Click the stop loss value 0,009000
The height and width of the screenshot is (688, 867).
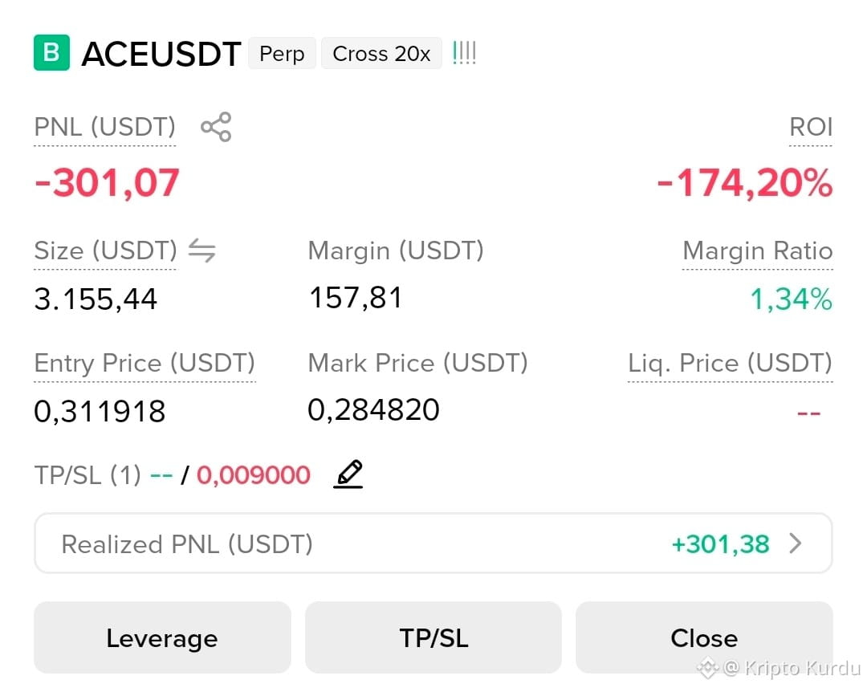click(x=254, y=475)
